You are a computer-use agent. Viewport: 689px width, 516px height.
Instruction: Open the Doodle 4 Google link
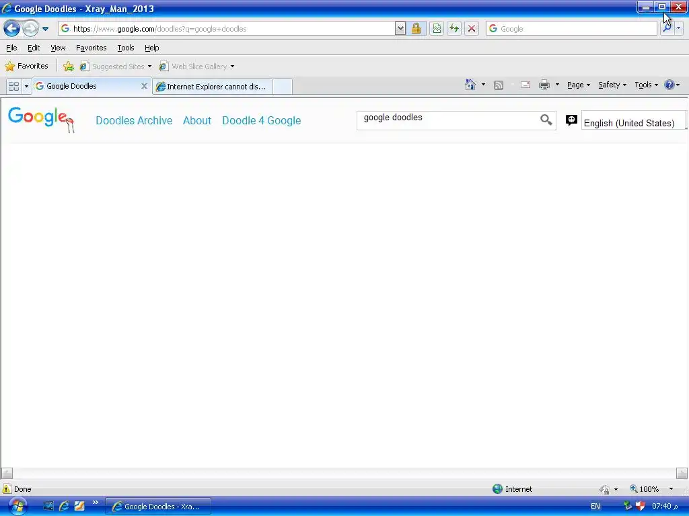[x=262, y=121]
